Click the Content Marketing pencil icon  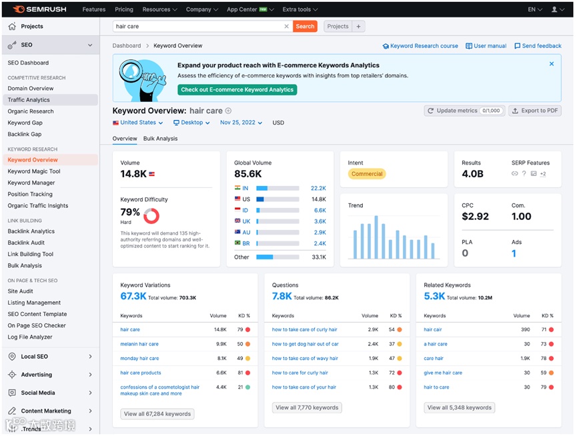(12, 411)
